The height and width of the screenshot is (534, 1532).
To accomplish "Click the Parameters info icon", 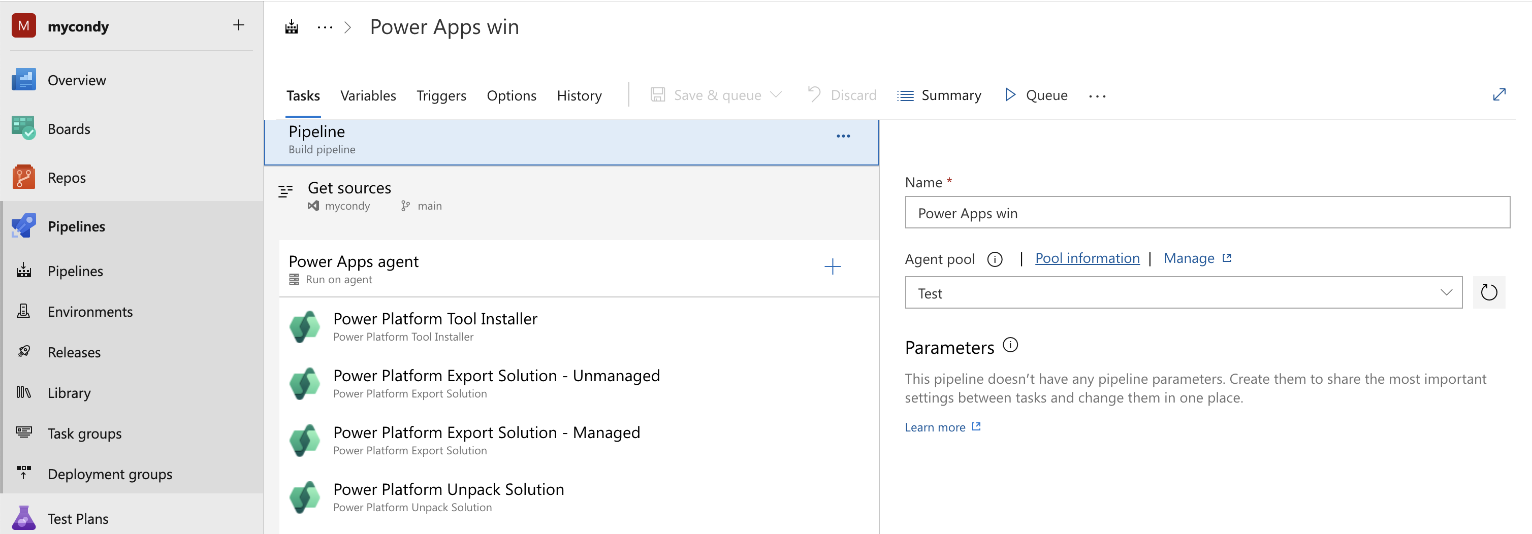I will [1010, 345].
